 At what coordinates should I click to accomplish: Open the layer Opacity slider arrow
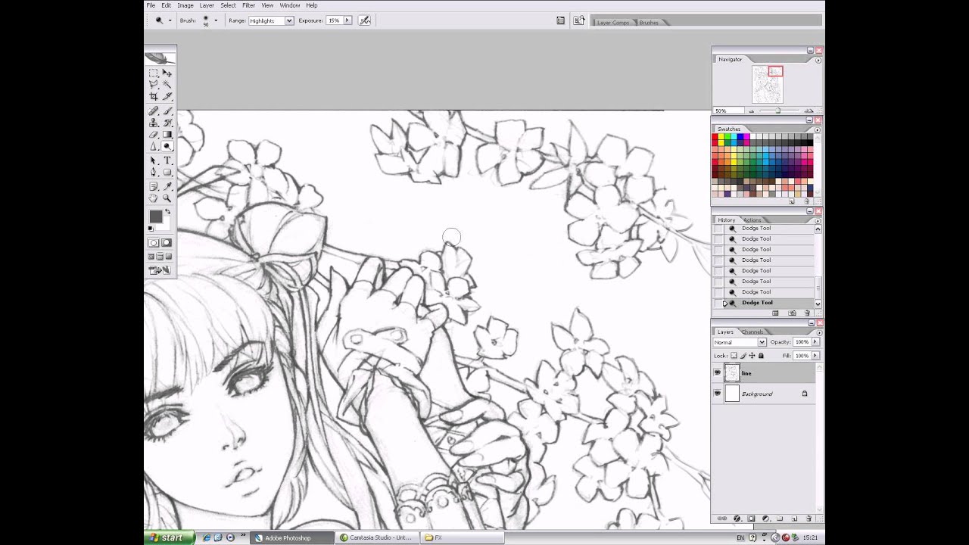[x=815, y=342]
